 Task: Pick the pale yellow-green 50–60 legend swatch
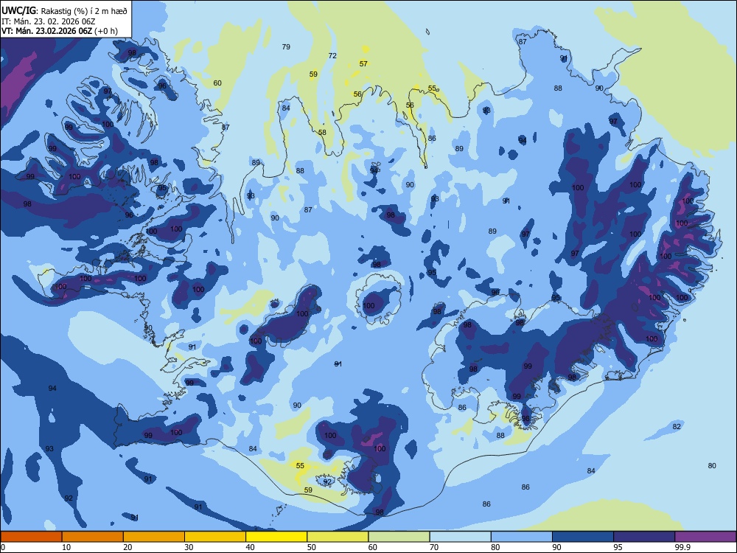coord(338,537)
